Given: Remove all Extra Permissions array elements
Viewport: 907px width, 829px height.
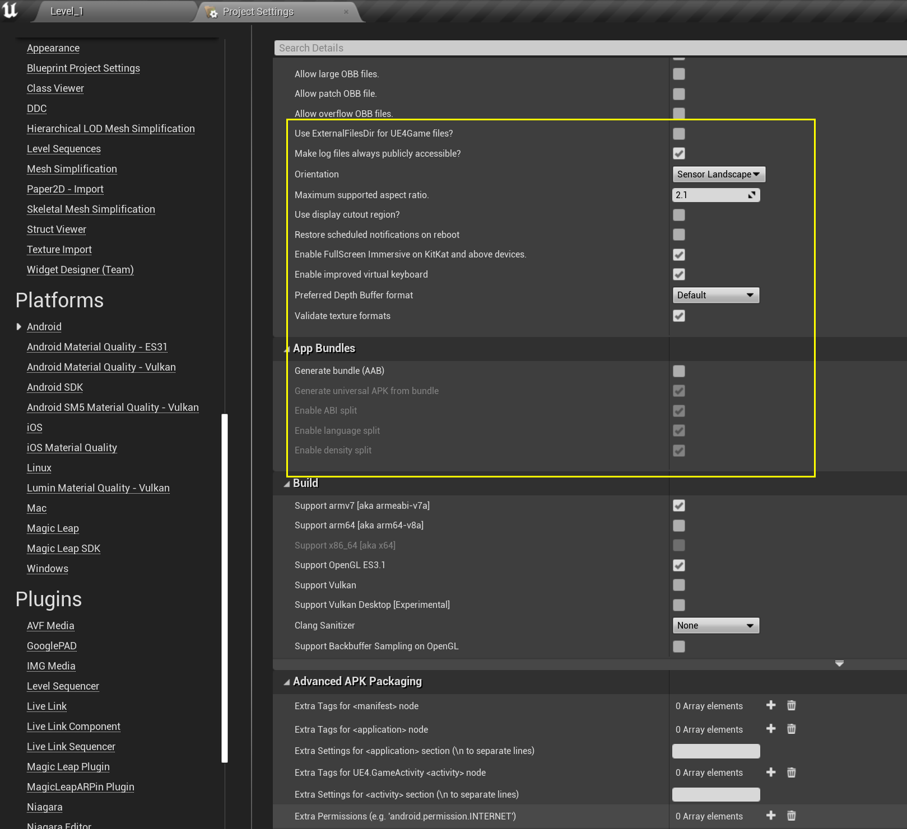Looking at the screenshot, I should [791, 816].
